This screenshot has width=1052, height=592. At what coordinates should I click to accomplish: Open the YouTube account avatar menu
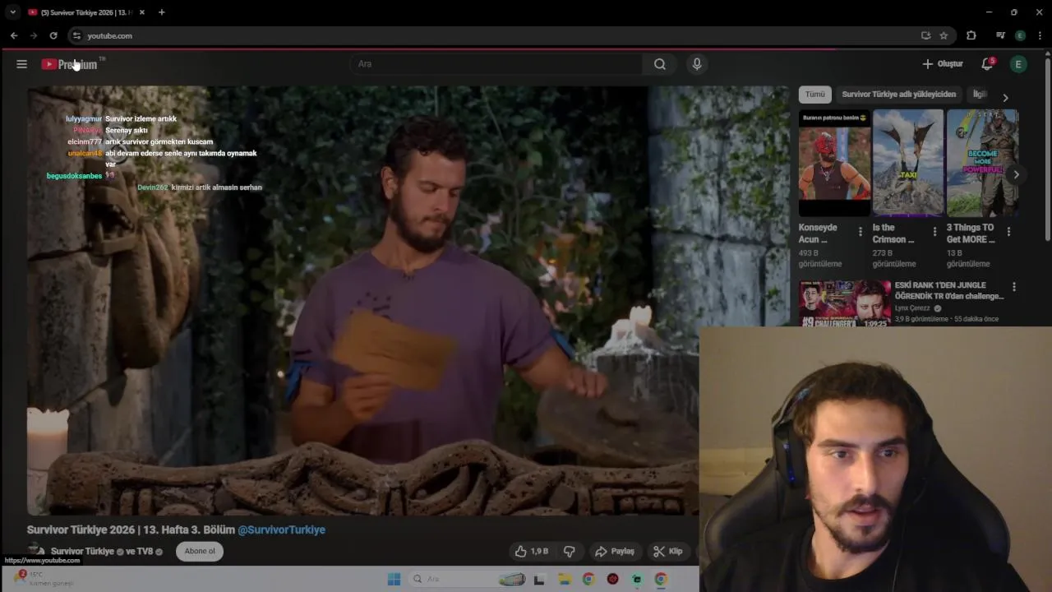click(x=1018, y=64)
